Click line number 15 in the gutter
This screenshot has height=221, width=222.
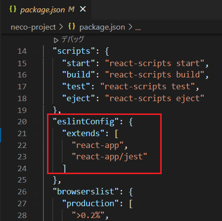click(22, 64)
